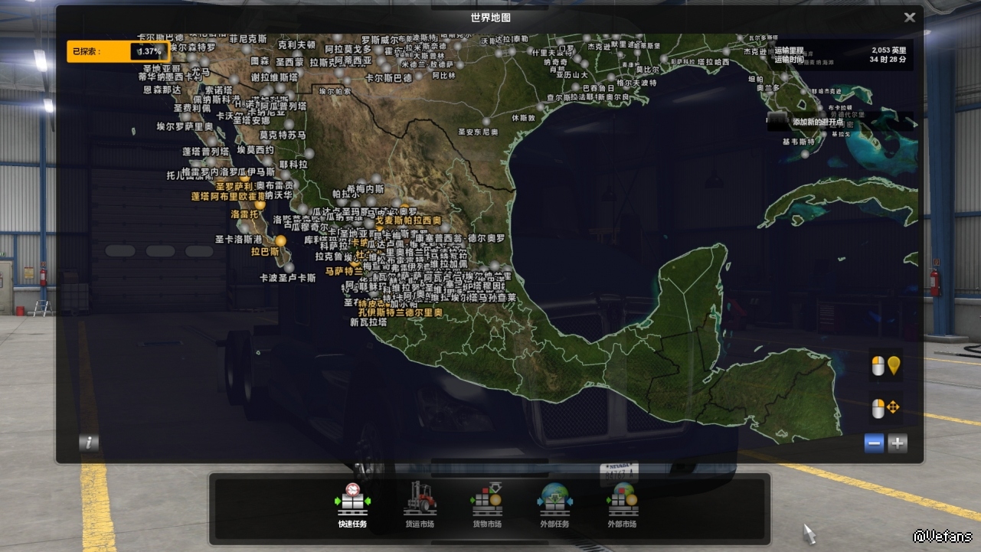Click the mouse map-pan arrows hint icon
The width and height of the screenshot is (981, 552).
[x=886, y=408]
